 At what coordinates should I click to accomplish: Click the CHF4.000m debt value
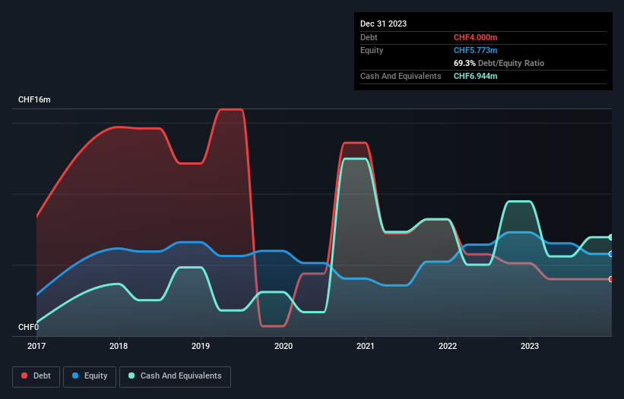tap(476, 37)
